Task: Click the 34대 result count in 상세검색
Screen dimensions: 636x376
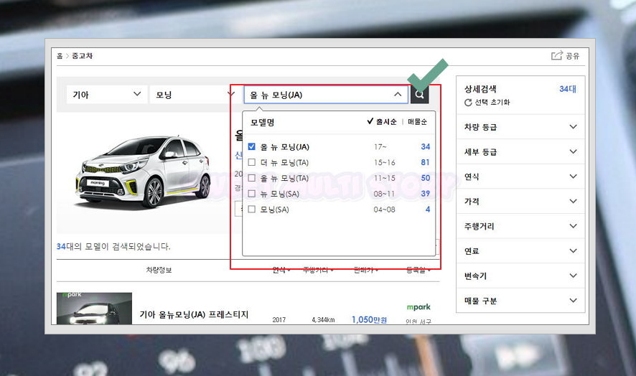Action: [x=568, y=89]
